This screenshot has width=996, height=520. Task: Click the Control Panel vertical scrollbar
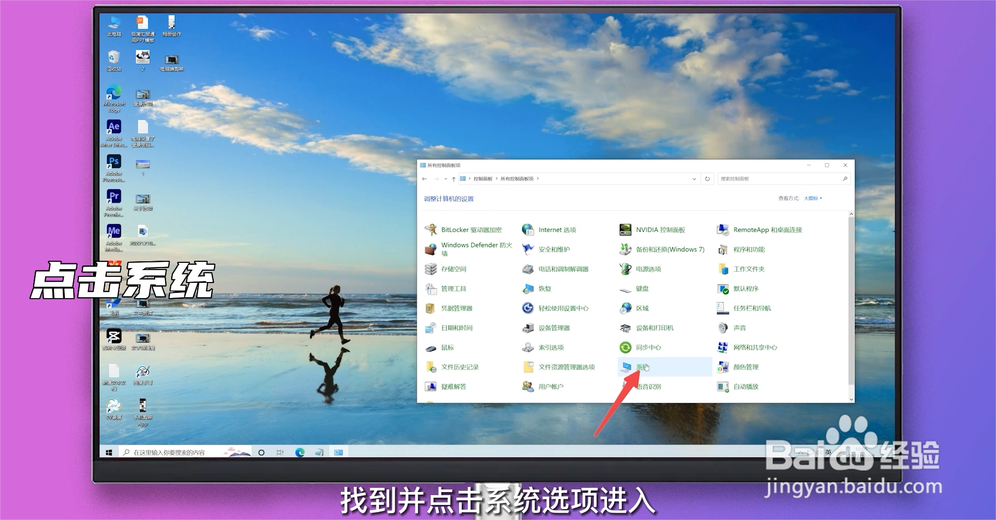click(851, 301)
